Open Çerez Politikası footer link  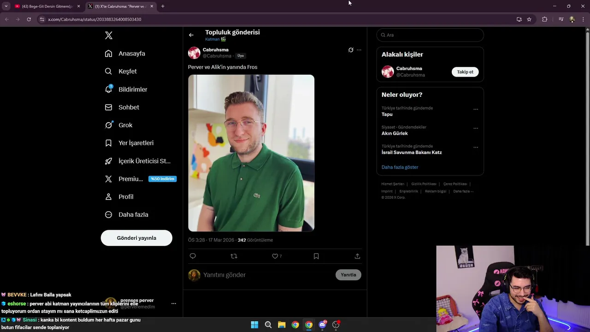[455, 184]
